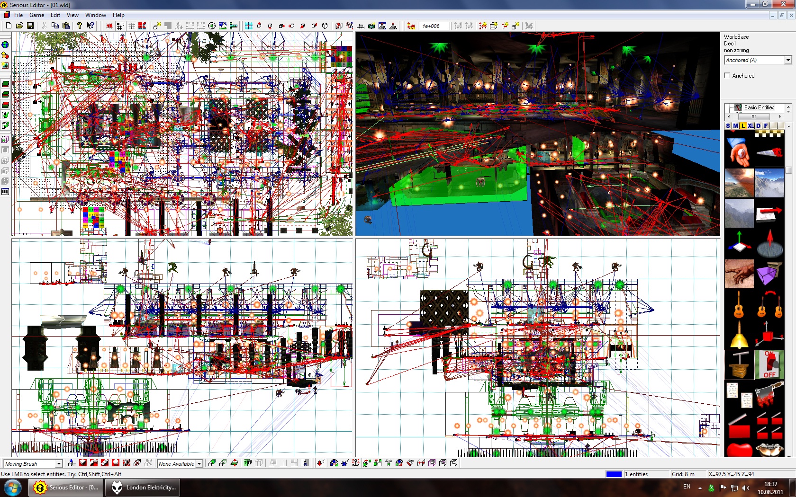Click the Open file folder icon

point(20,26)
